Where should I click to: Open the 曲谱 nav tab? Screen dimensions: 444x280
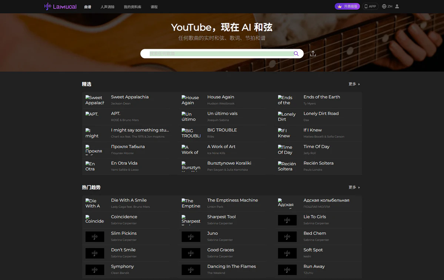click(x=87, y=7)
